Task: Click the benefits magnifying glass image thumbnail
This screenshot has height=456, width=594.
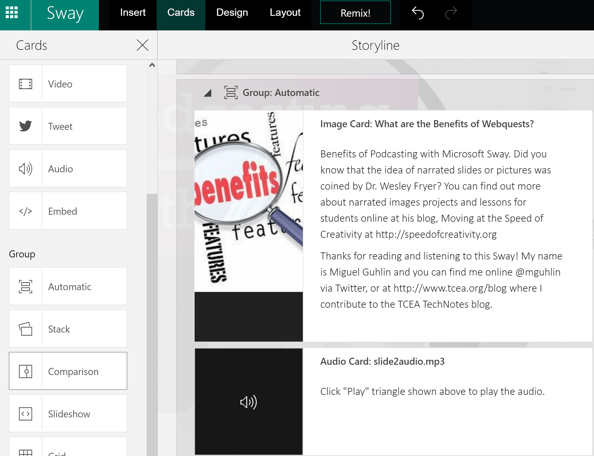Action: click(x=249, y=201)
